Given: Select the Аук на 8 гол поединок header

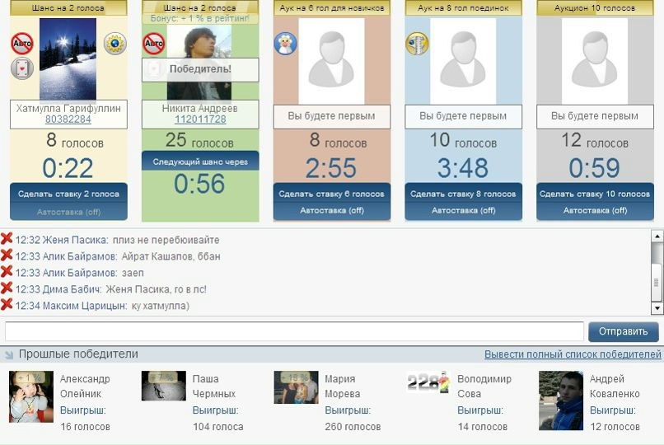Looking at the screenshot, I should pyautogui.click(x=463, y=7).
